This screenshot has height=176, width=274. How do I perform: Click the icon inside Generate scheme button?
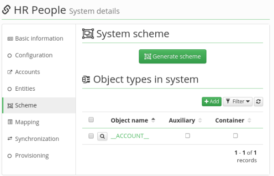click(148, 57)
